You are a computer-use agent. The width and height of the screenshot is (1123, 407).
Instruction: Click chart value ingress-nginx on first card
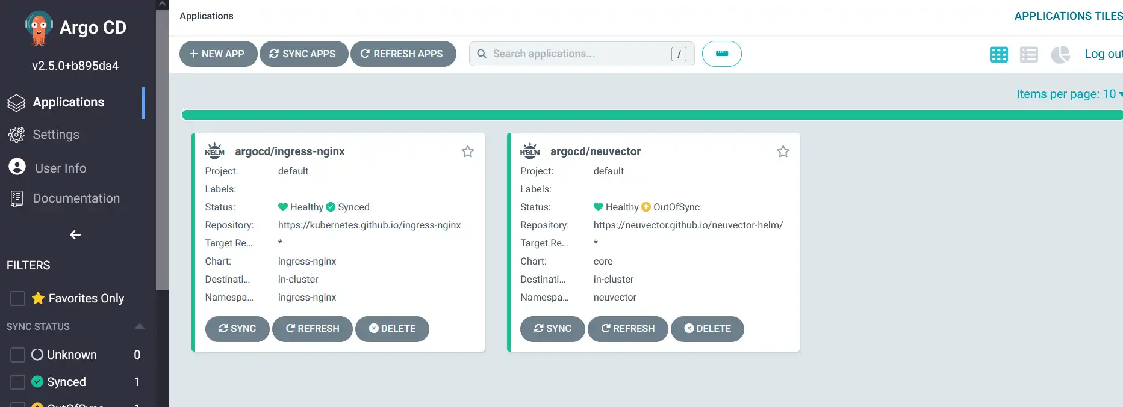[x=307, y=261]
